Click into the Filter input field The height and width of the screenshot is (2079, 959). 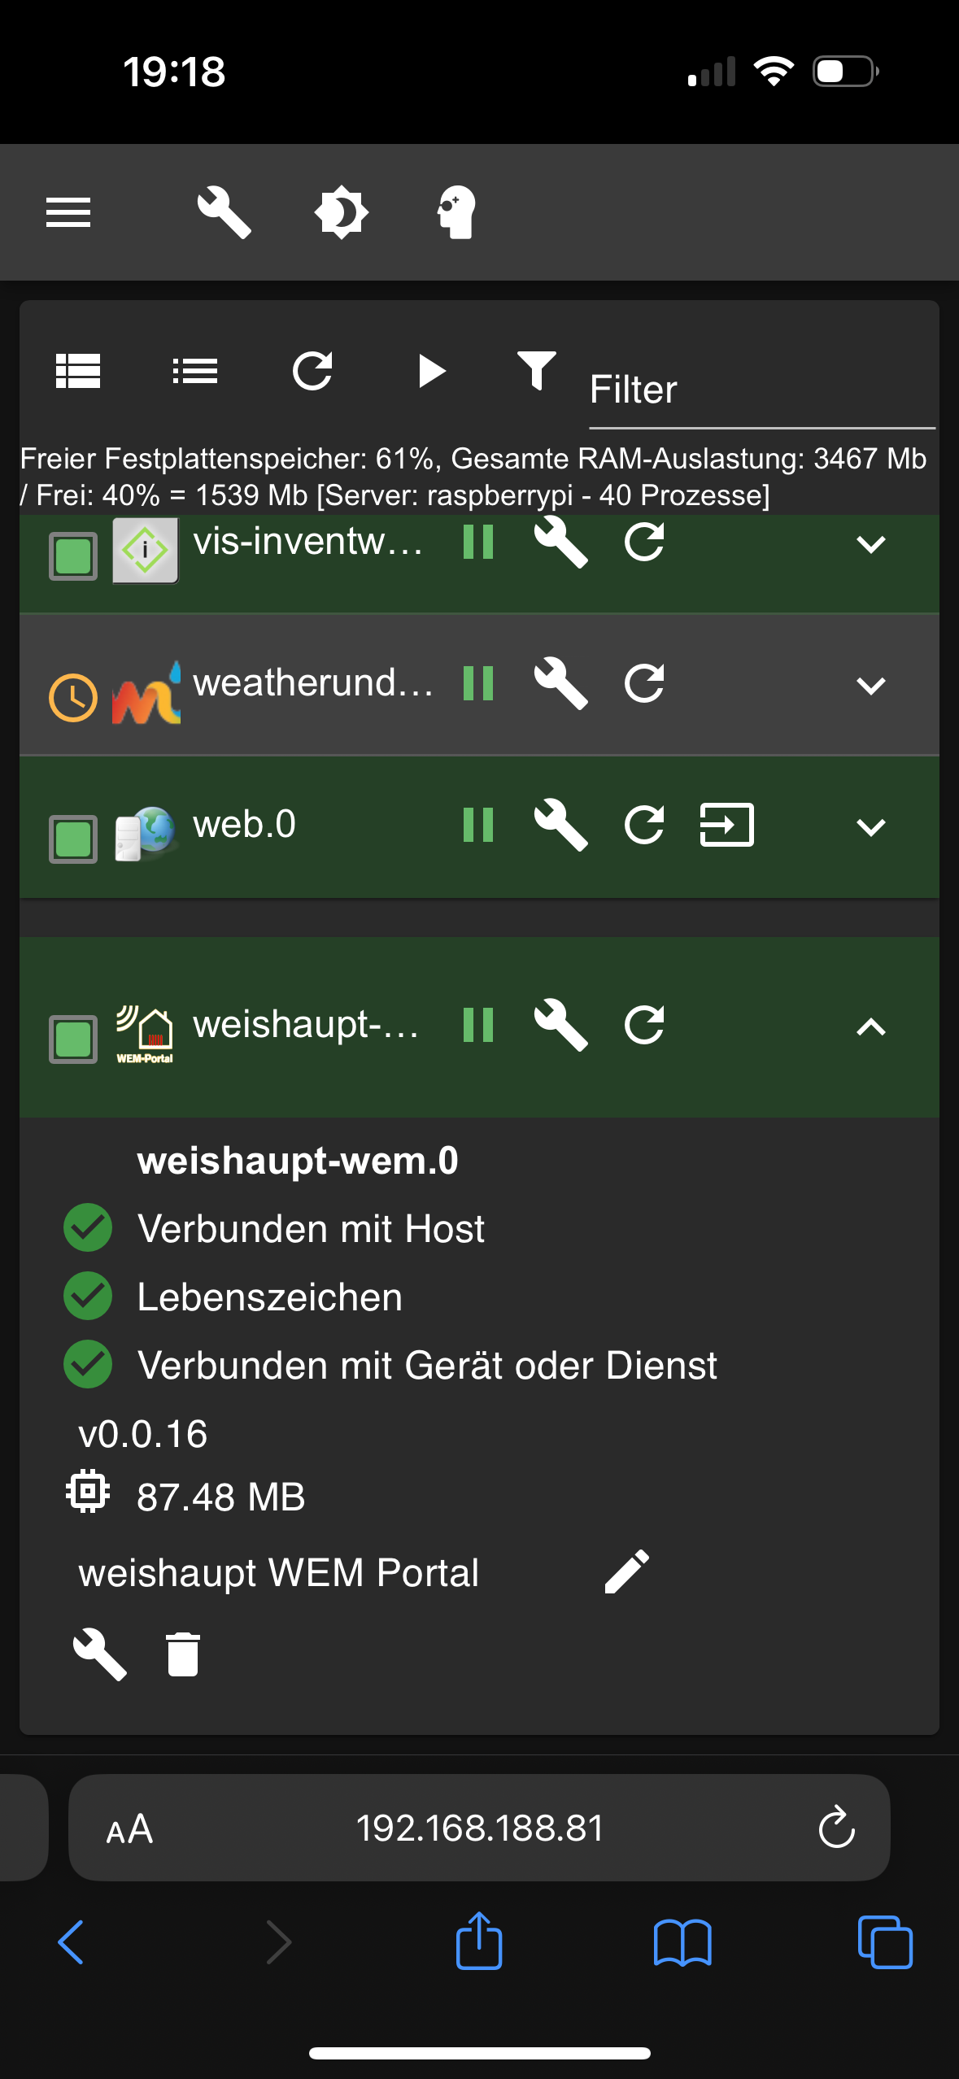(762, 390)
